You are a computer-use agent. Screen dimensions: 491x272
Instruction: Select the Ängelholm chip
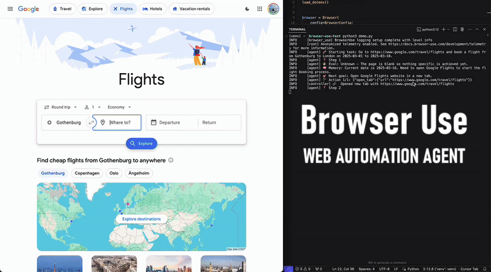139,173
